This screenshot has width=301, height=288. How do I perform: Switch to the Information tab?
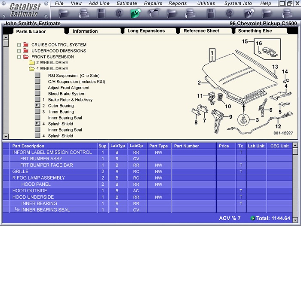pyautogui.click(x=95, y=31)
